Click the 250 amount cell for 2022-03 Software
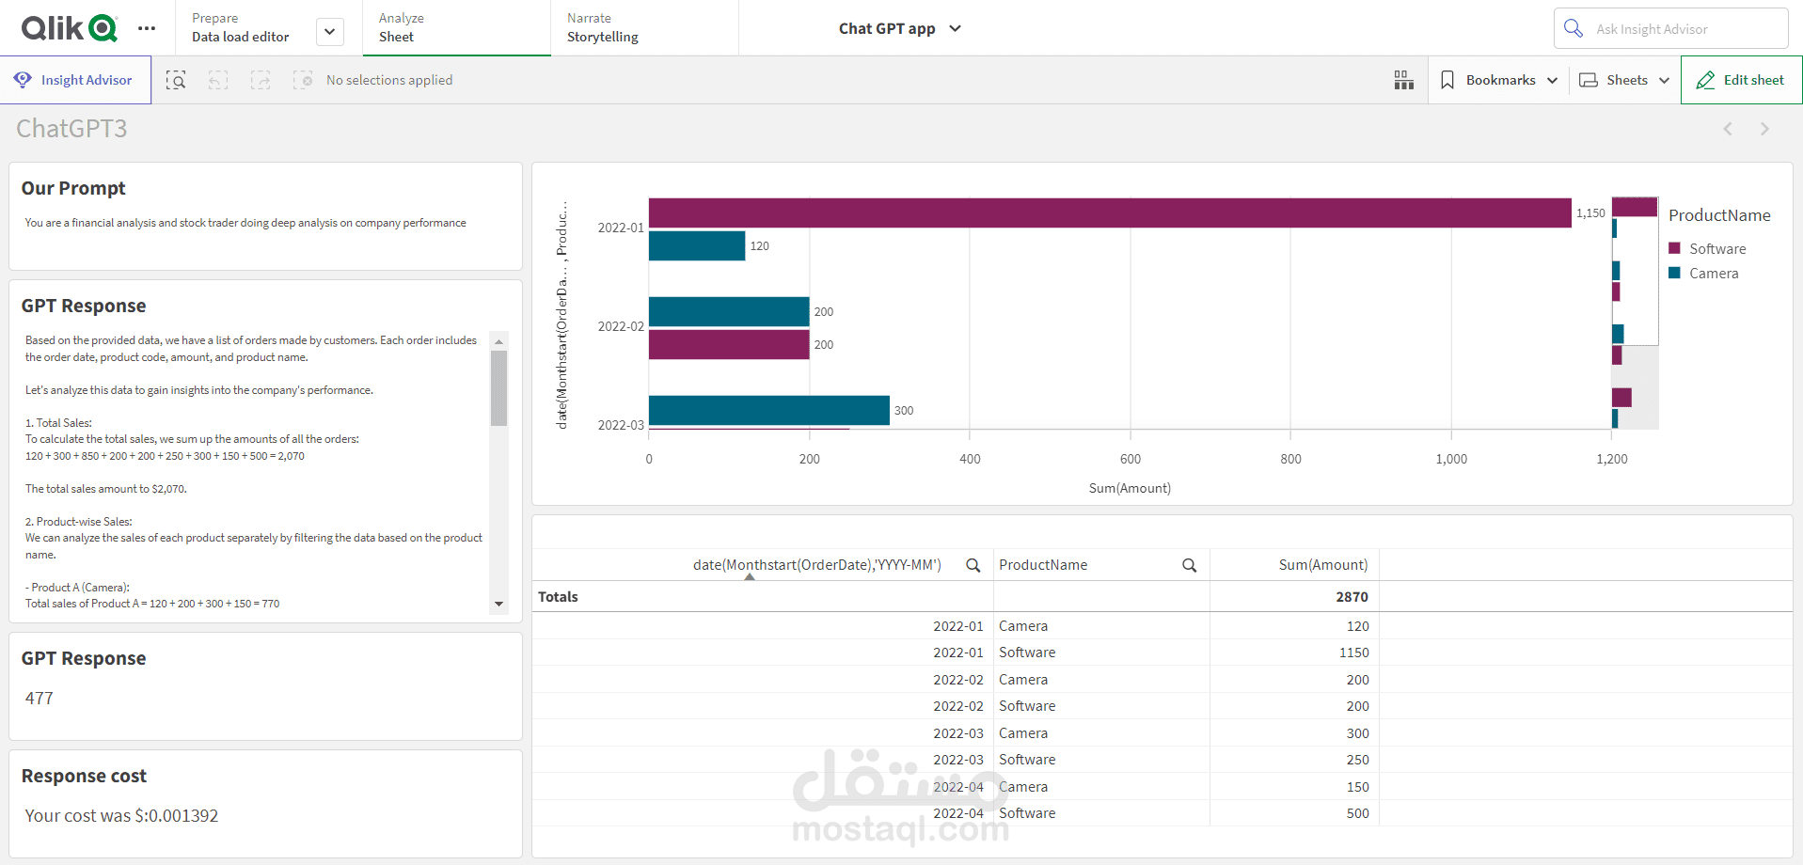This screenshot has height=865, width=1803. (1357, 760)
